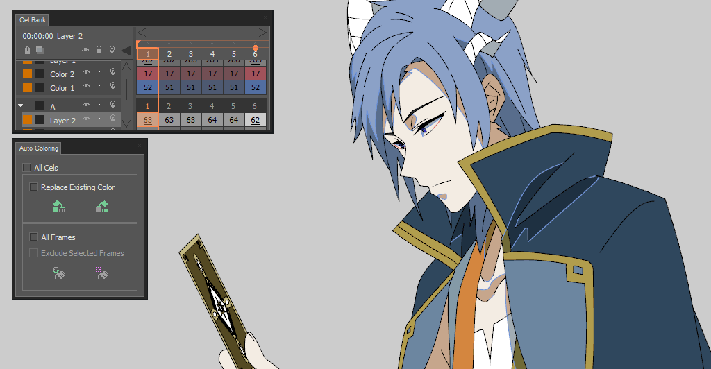Select Layer 2 cel 62 at frame 6

coord(256,120)
